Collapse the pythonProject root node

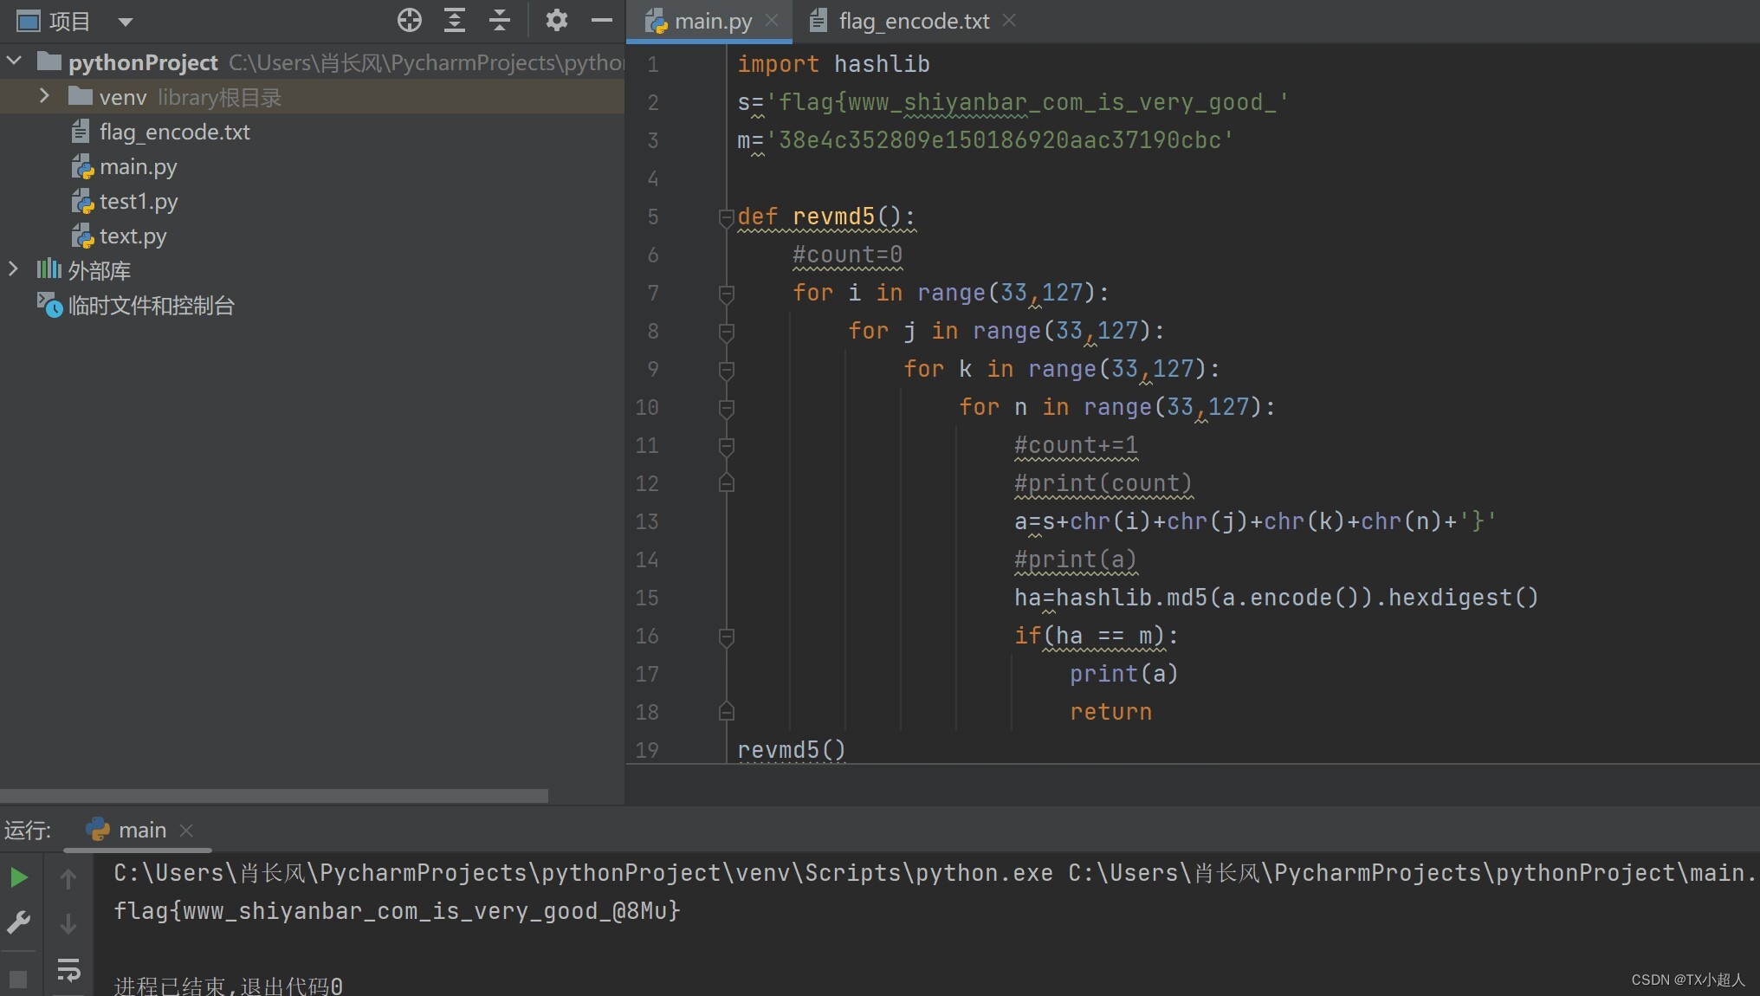coord(14,61)
